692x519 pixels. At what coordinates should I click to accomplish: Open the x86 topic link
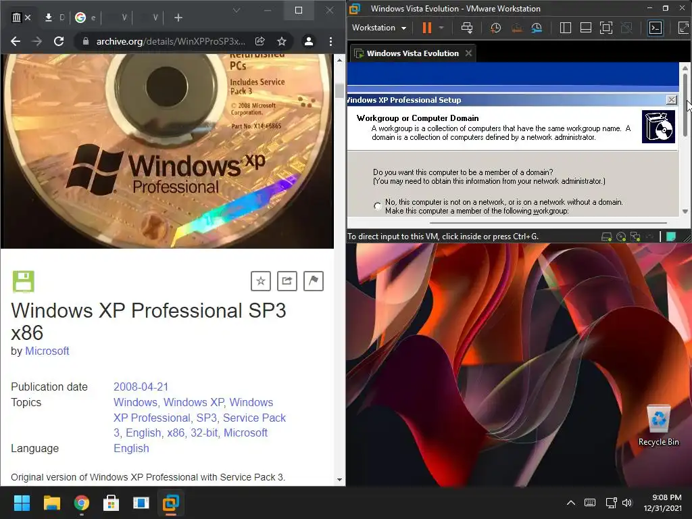tap(176, 433)
